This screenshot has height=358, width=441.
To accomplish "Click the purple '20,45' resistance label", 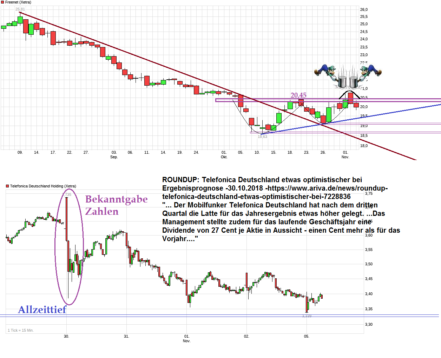I will pyautogui.click(x=298, y=95).
